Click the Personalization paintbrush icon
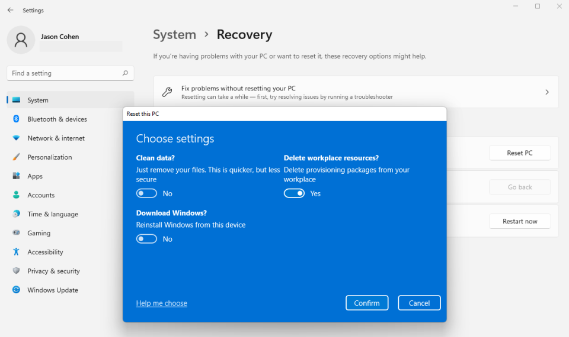The height and width of the screenshot is (337, 569). point(17,157)
